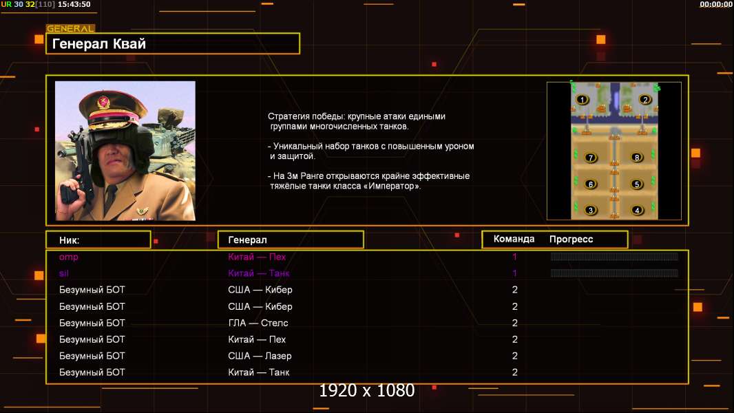Click start position 8 marker
This screenshot has width=734, height=413.
click(638, 158)
